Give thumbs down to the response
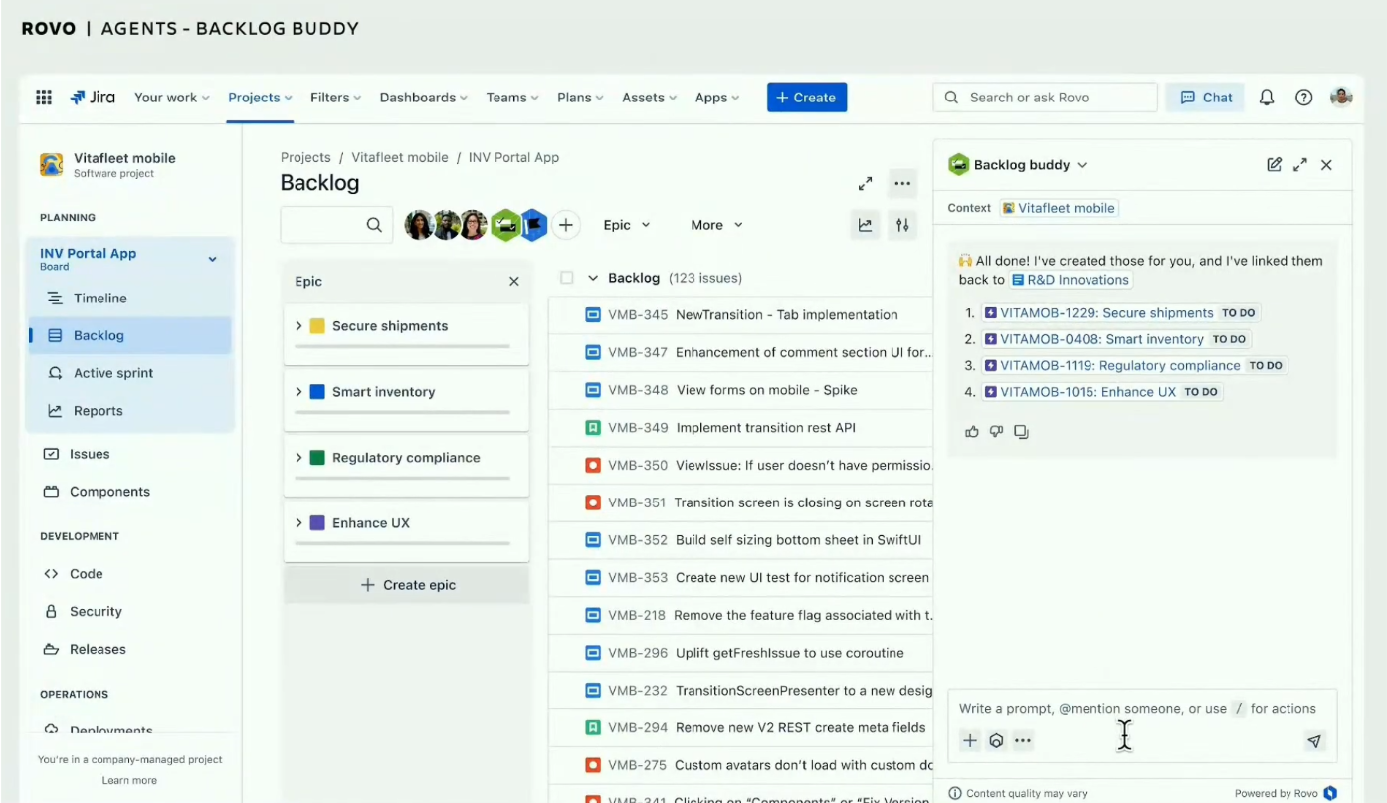The height and width of the screenshot is (803, 1387). [x=996, y=432]
